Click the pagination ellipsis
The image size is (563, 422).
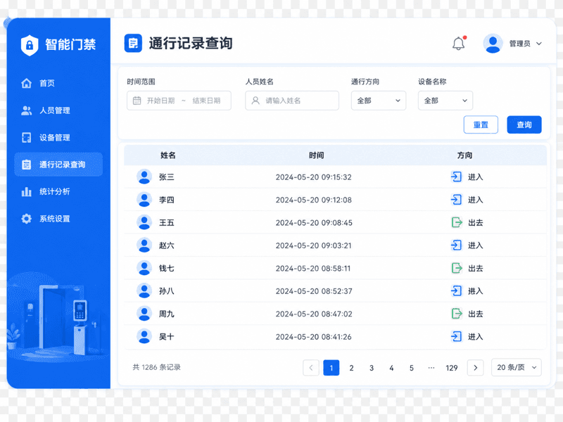(431, 368)
